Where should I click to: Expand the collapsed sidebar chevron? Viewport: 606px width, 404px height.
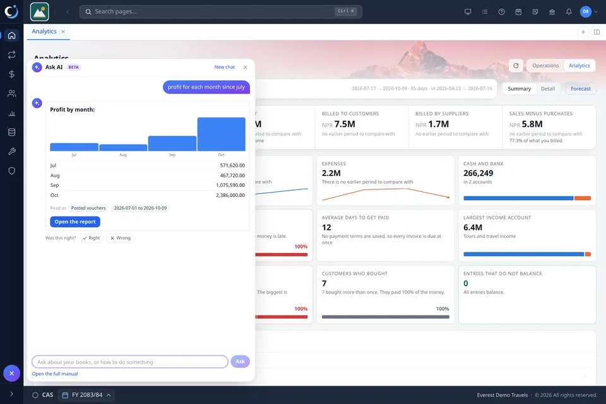(x=11, y=394)
